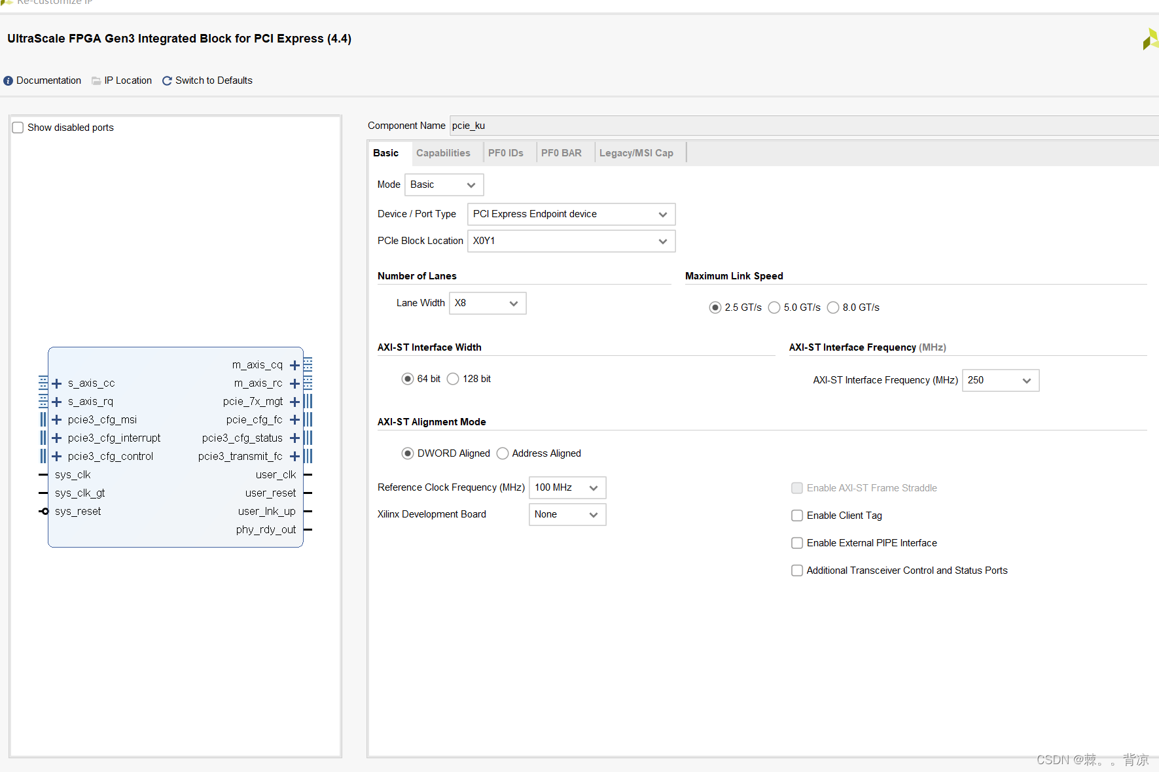Click the sys_clk port label
The height and width of the screenshot is (772, 1159).
(73, 475)
